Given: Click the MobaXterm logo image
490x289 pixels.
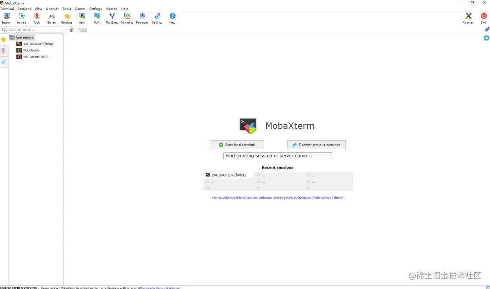Looking at the screenshot, I should [x=248, y=126].
